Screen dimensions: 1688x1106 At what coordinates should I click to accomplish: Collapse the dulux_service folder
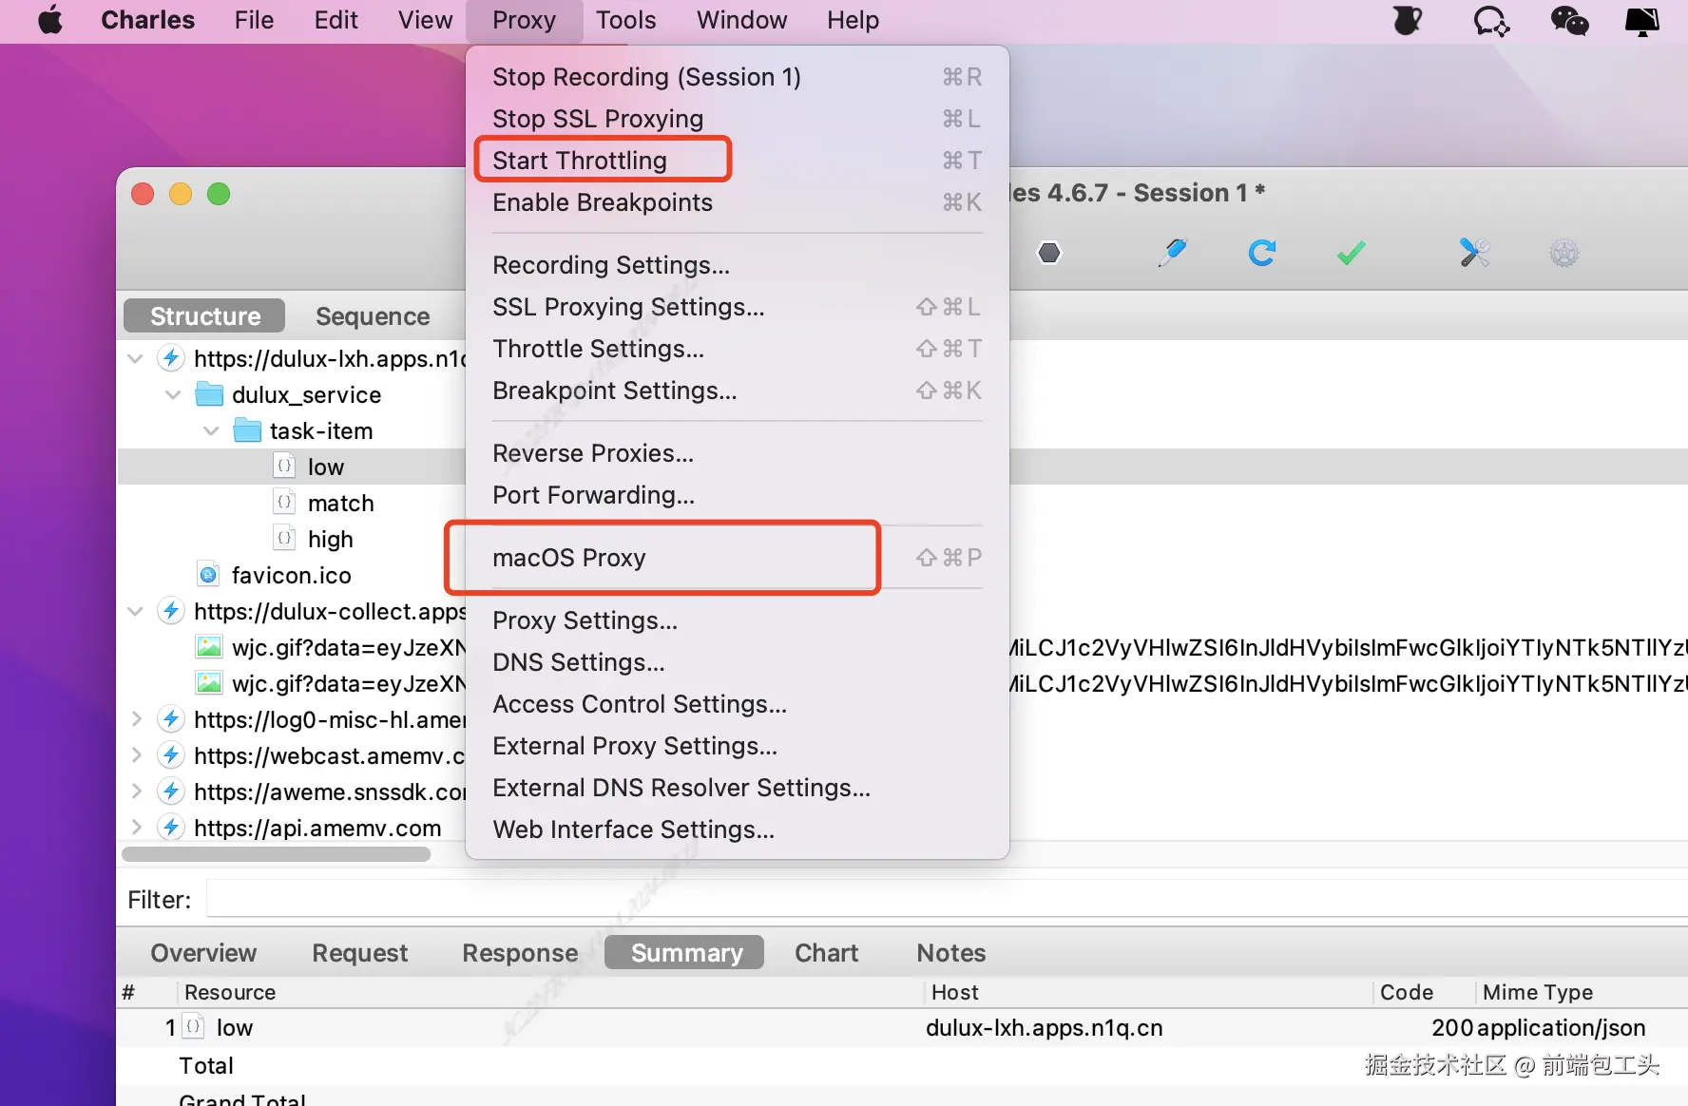173,394
